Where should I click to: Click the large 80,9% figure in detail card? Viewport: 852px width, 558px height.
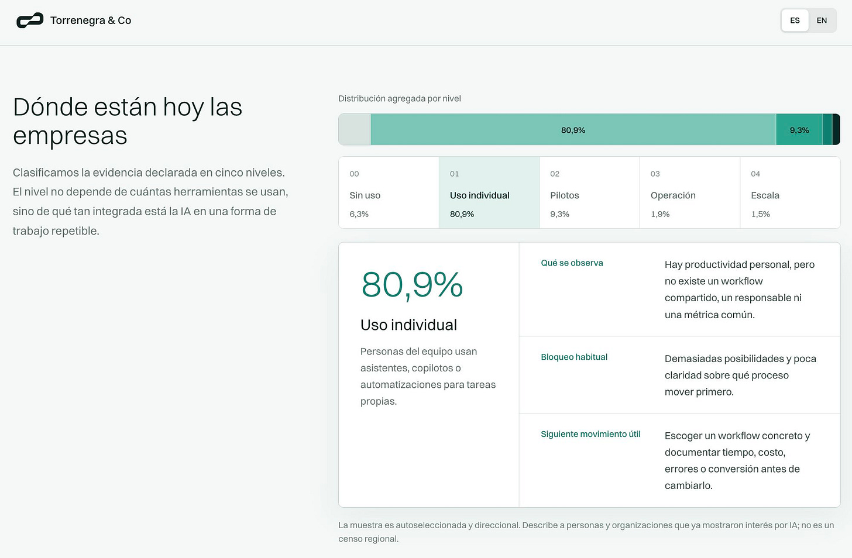[412, 285]
